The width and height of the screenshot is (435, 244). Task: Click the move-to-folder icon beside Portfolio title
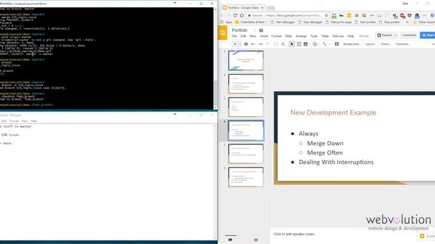(261, 30)
